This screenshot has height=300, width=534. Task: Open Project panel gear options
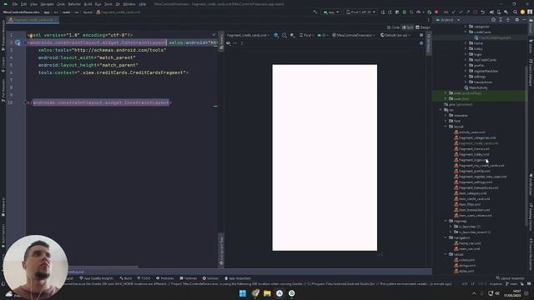click(x=517, y=20)
